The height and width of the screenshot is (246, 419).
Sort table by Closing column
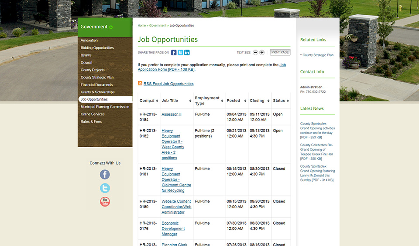(260, 101)
